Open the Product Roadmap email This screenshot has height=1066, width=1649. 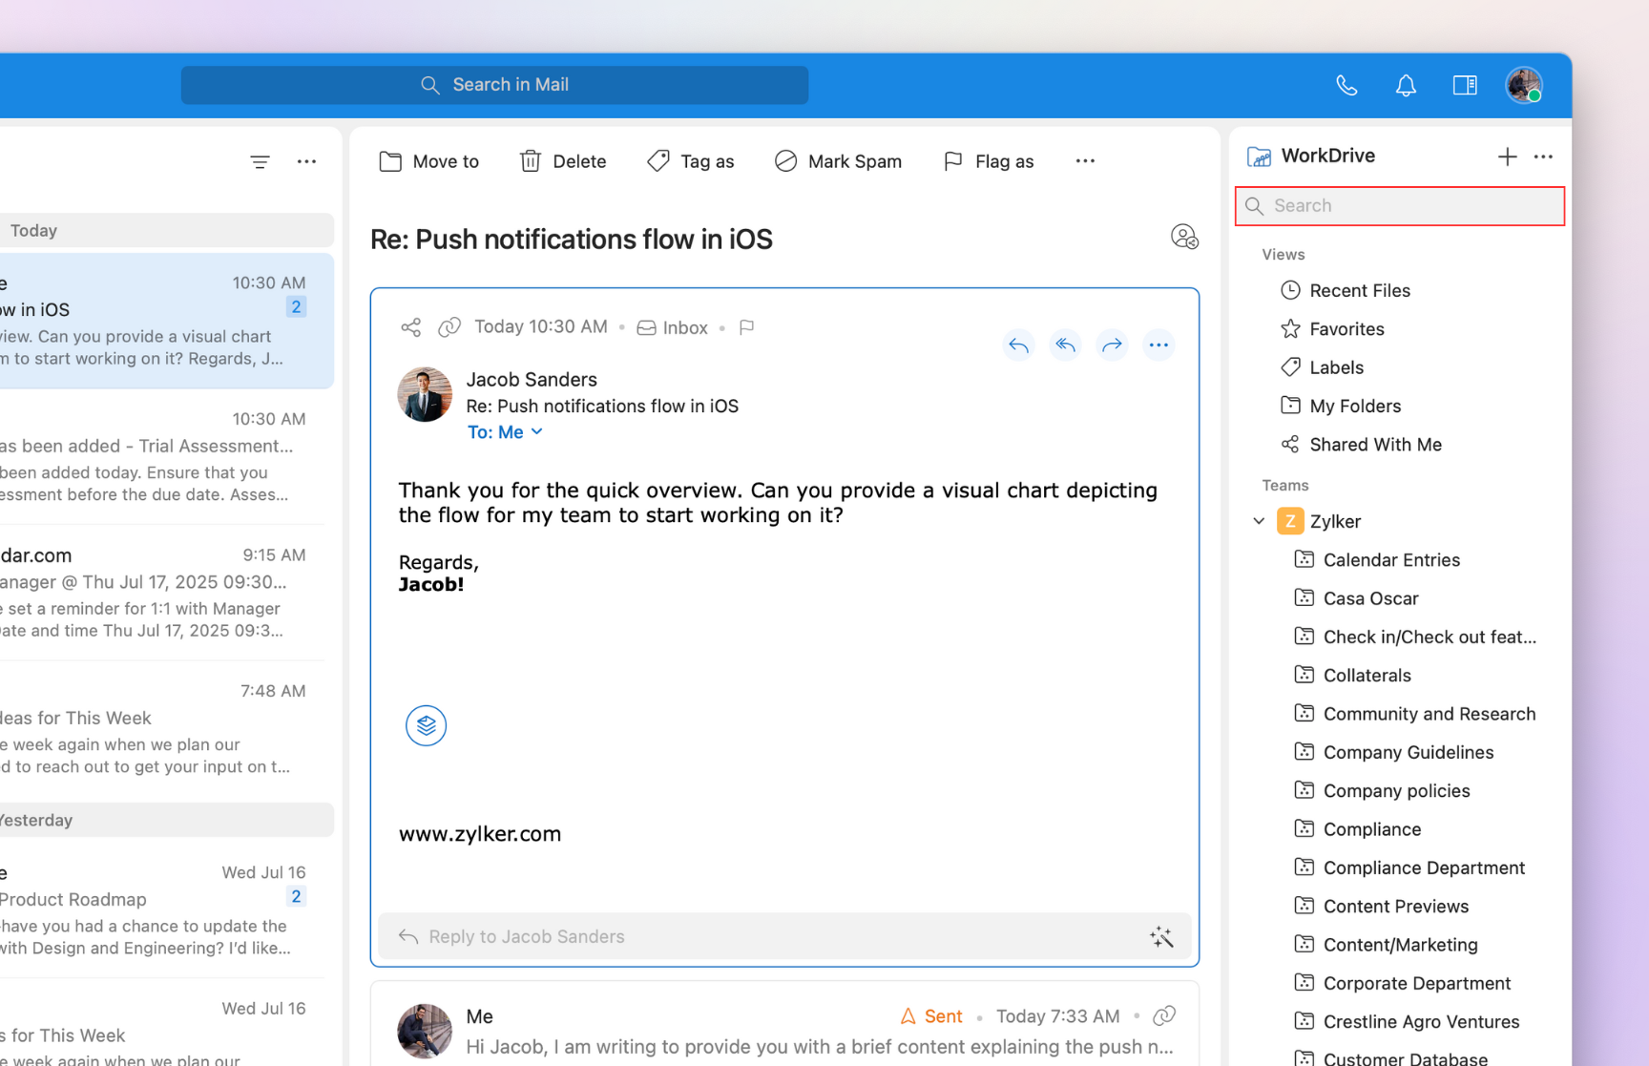pyautogui.click(x=162, y=909)
